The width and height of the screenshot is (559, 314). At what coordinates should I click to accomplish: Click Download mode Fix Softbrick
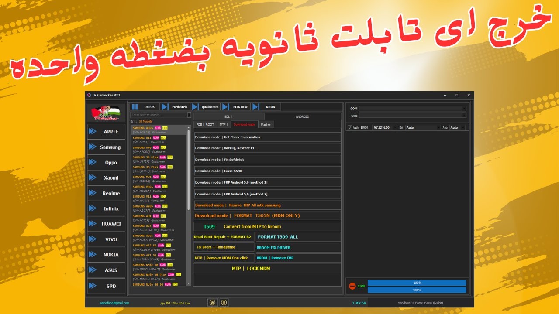(x=267, y=160)
